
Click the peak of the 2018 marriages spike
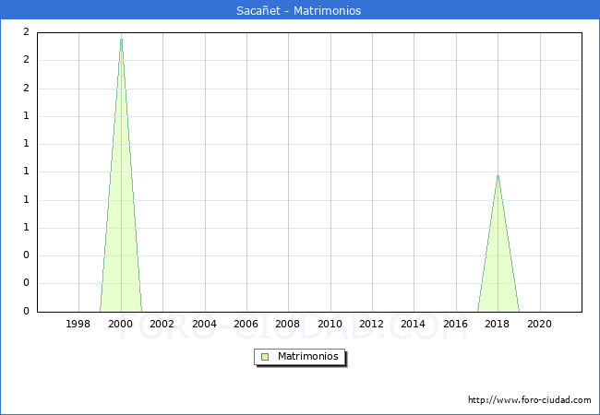(498, 175)
